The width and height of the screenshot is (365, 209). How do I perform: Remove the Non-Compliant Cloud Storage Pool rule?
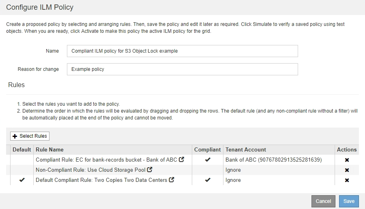[347, 170]
